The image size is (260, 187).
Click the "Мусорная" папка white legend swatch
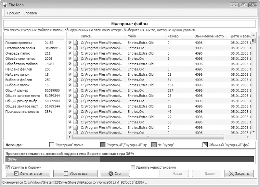point(51,145)
